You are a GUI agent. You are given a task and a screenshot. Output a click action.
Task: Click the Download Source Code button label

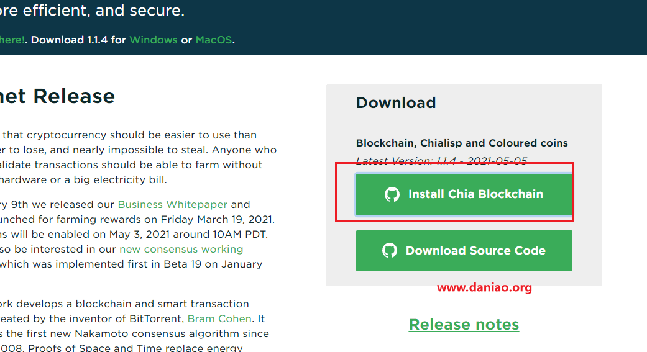tap(475, 251)
